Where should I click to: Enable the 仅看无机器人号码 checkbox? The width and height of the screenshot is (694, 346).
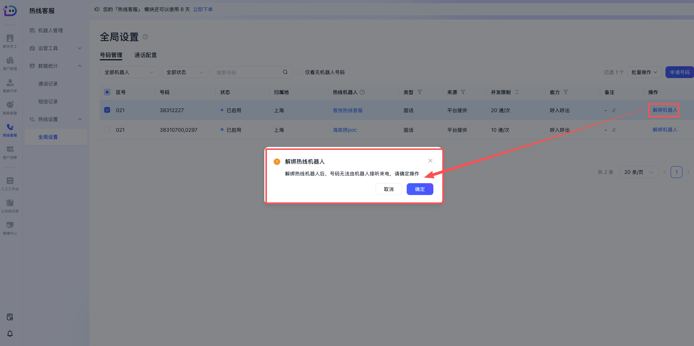pos(299,72)
